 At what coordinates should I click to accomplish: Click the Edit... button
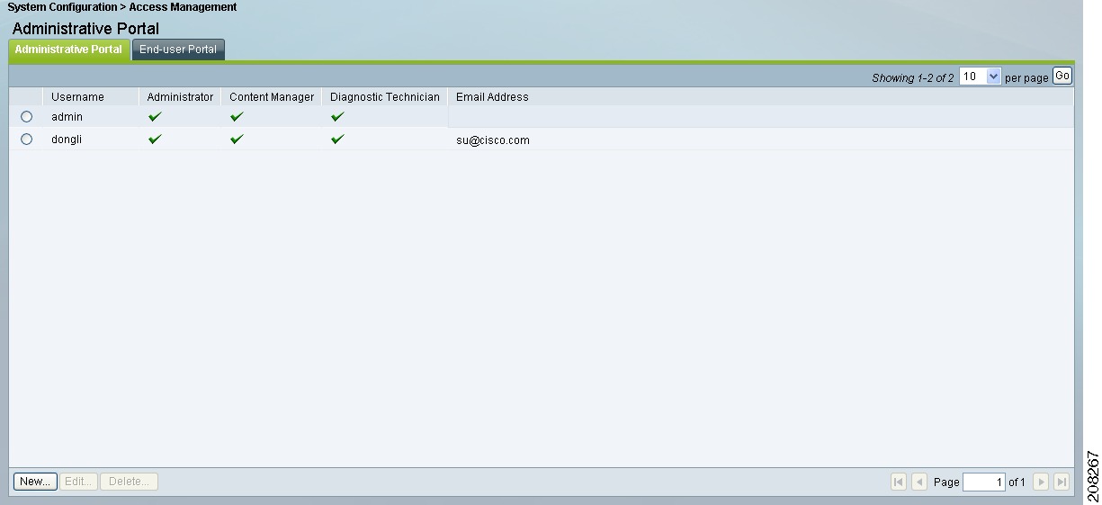tap(79, 482)
